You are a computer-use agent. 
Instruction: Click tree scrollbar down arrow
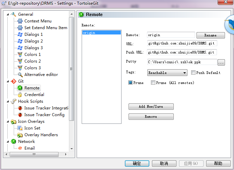pos(72,149)
